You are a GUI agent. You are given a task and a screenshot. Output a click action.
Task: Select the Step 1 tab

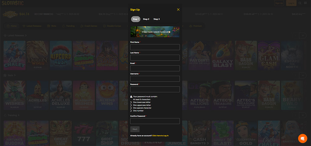(x=136, y=19)
